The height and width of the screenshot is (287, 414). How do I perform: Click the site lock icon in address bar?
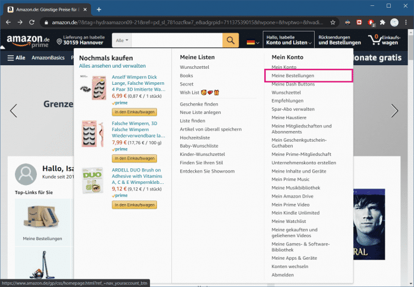[46, 23]
